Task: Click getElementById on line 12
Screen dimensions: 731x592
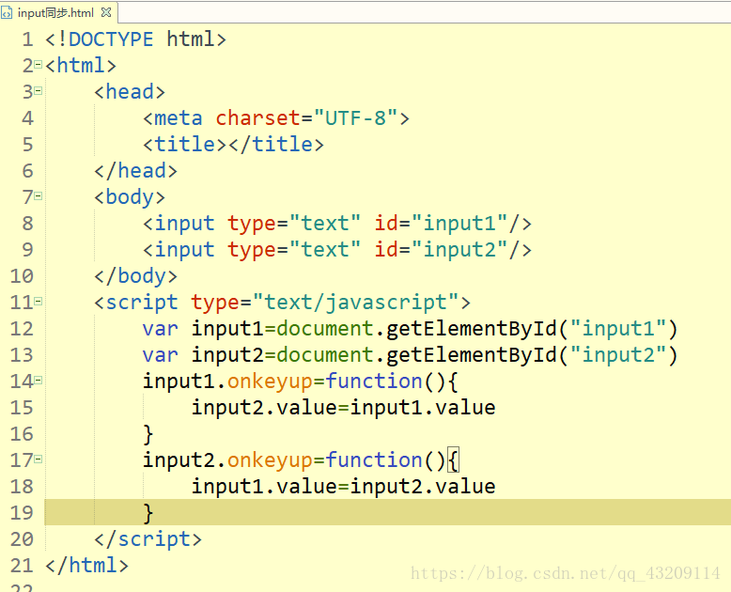Action: [472, 329]
